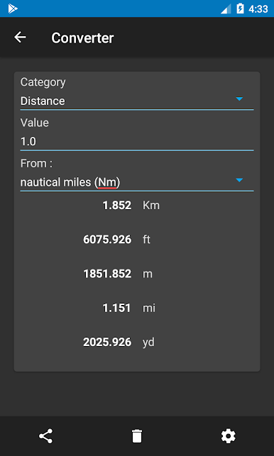
Task: Select the 2025.926 yd result
Action: (119, 343)
